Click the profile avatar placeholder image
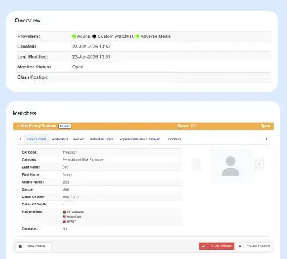 [230, 166]
